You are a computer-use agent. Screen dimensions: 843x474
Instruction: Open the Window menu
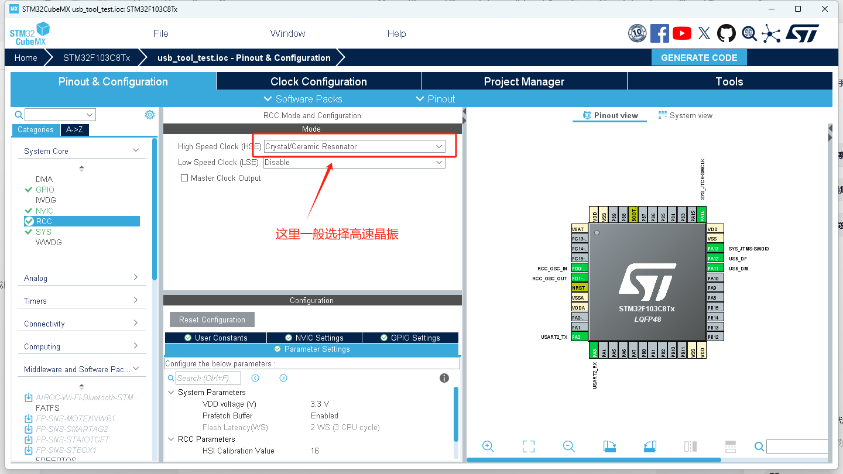(x=287, y=33)
